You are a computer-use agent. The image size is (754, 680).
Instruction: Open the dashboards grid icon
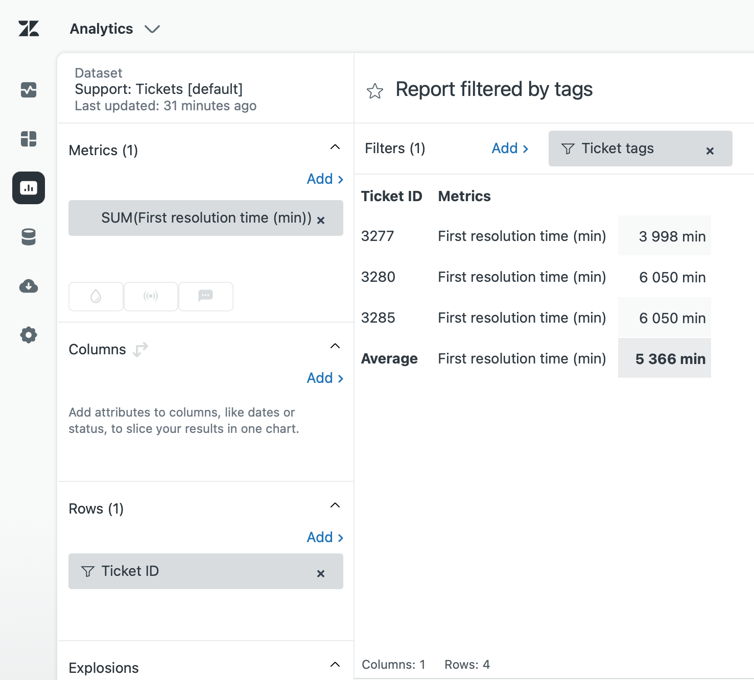coord(29,139)
